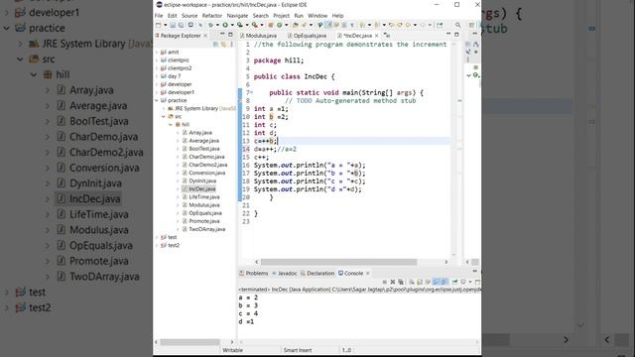Click the Save icon in the toolbar
This screenshot has width=635, height=357.
pyautogui.click(x=173, y=25)
